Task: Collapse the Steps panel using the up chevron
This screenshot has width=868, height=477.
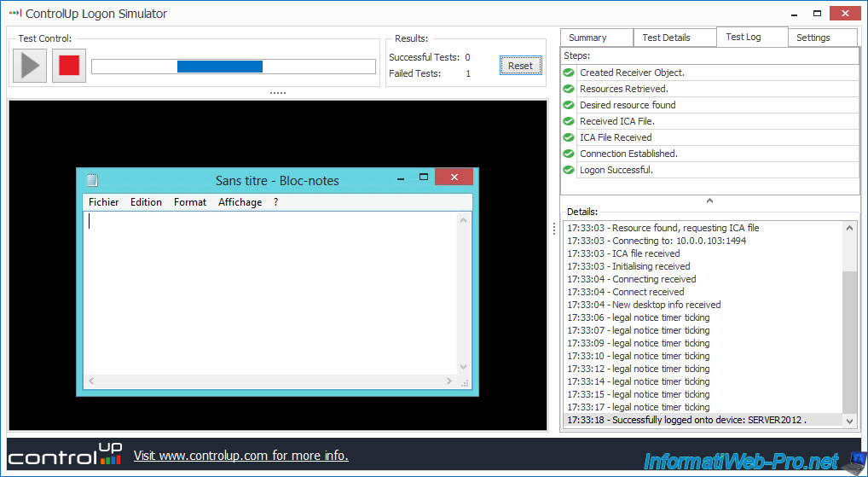Action: 709,201
